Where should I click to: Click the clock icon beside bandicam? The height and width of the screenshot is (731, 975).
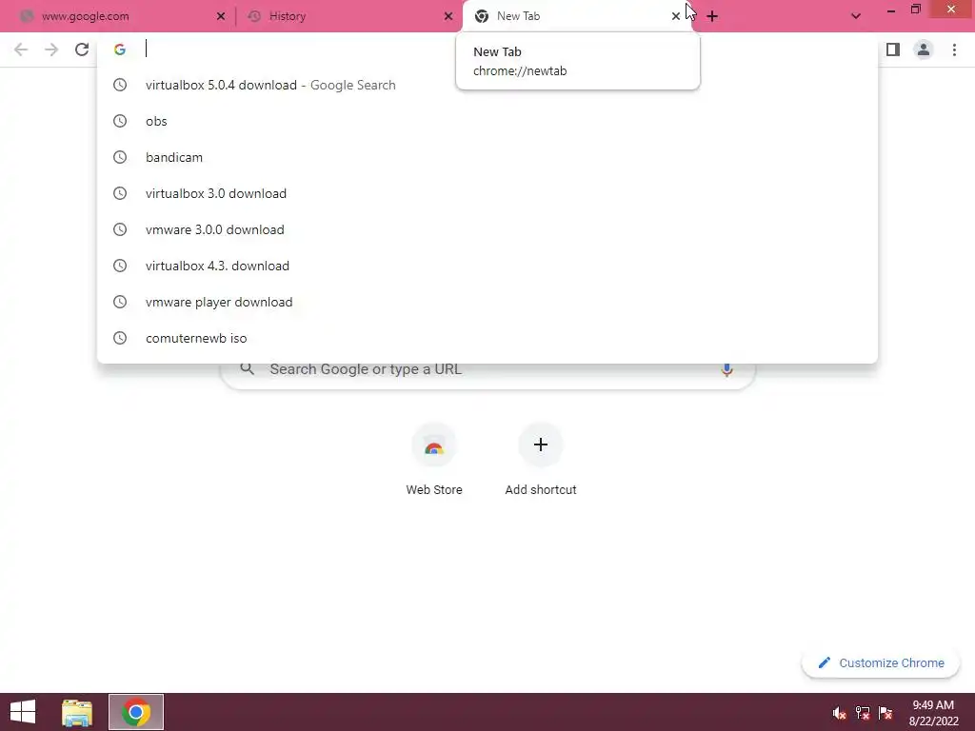pyautogui.click(x=120, y=157)
